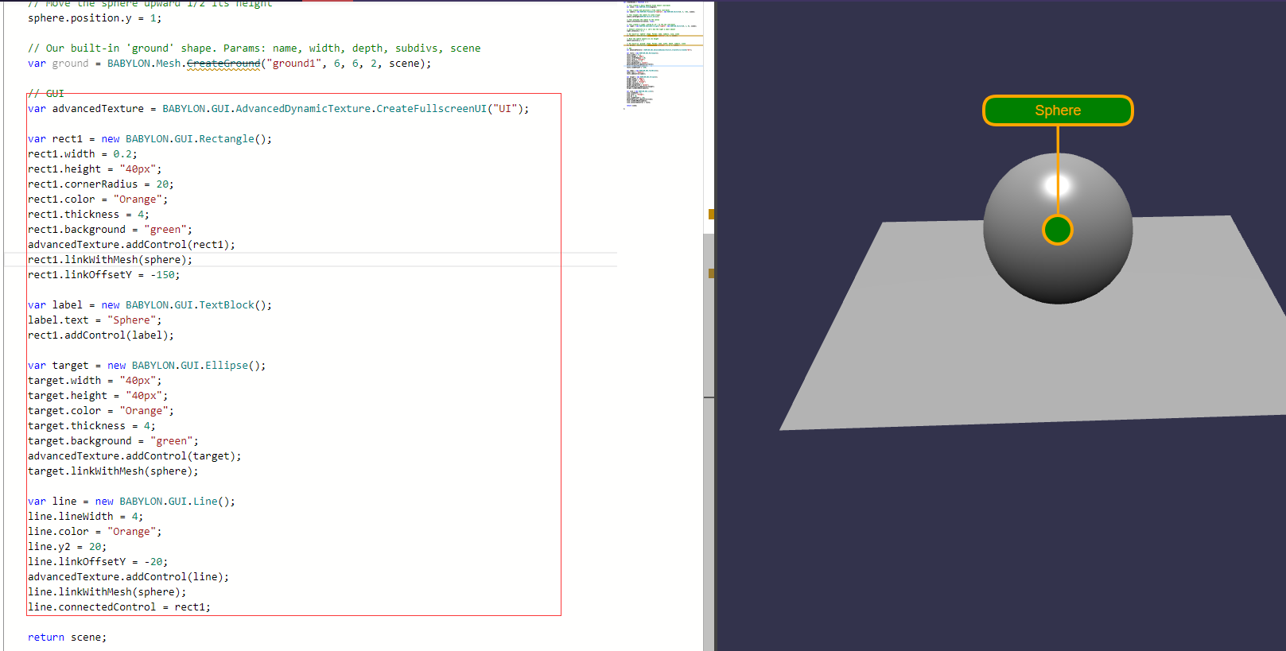1286x651 pixels.
Task: Click the green circular target on the sphere
Action: (x=1058, y=230)
